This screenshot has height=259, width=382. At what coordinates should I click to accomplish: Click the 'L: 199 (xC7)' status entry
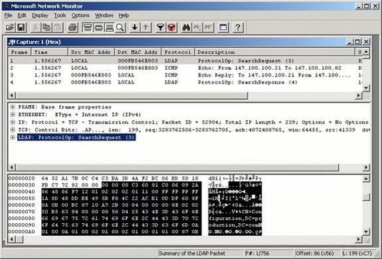357,254
